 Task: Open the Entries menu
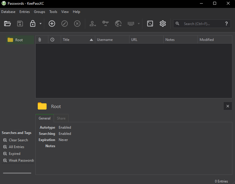click(x=24, y=12)
